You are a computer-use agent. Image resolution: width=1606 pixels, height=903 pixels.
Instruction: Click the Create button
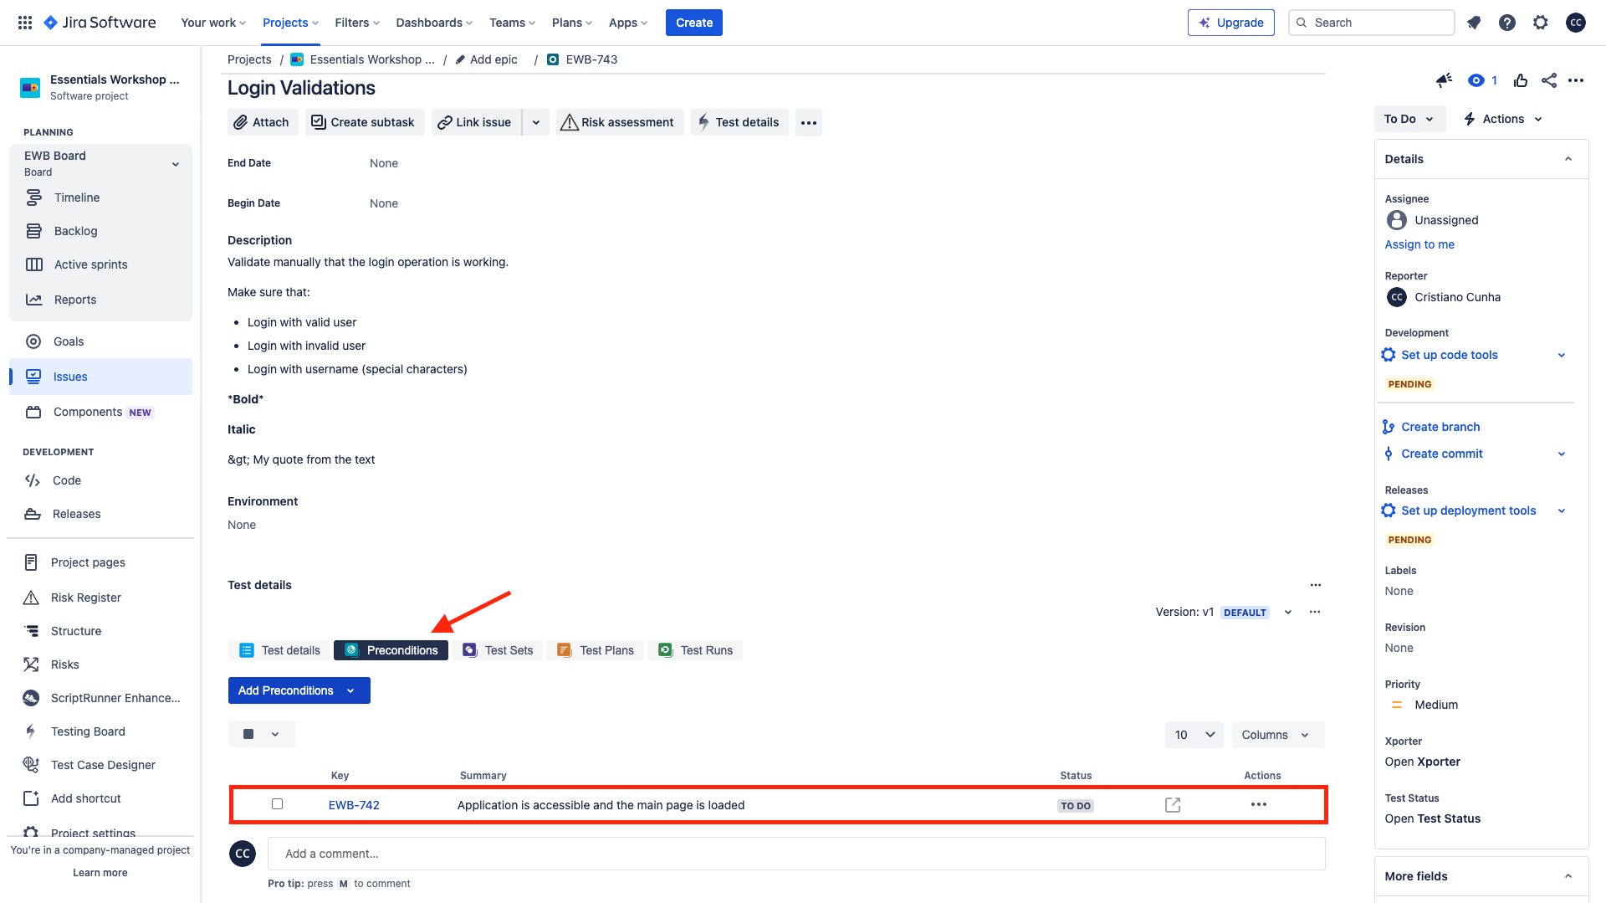[694, 23]
